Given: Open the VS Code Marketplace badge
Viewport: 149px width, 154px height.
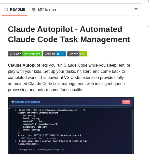Looking at the screenshot, I should 25,54.
